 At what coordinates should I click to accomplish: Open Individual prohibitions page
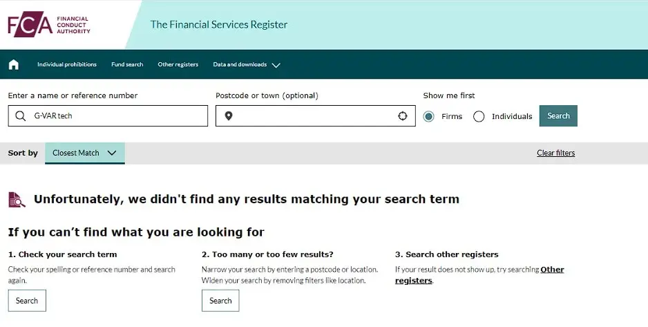[67, 64]
